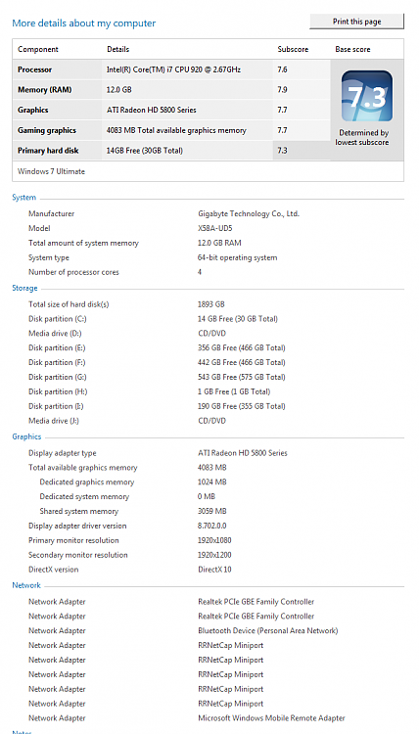Click the Graphics section heading
Viewport: 419px width, 734px height.
[x=26, y=436]
